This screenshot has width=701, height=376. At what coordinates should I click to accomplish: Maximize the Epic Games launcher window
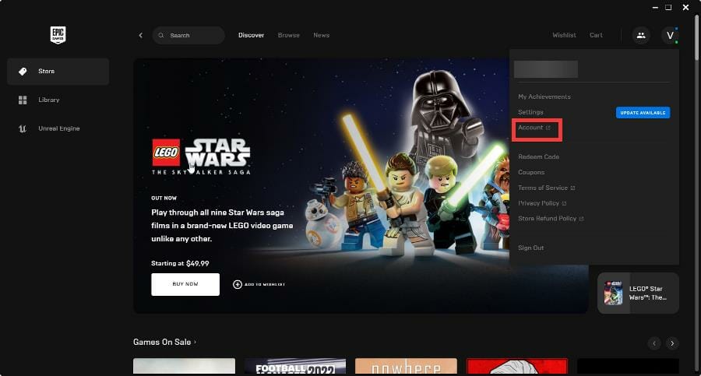668,8
